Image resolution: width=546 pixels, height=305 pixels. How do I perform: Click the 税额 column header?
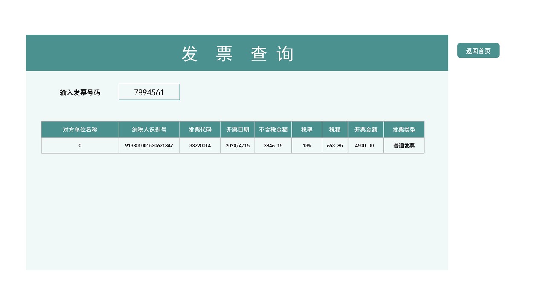click(334, 129)
